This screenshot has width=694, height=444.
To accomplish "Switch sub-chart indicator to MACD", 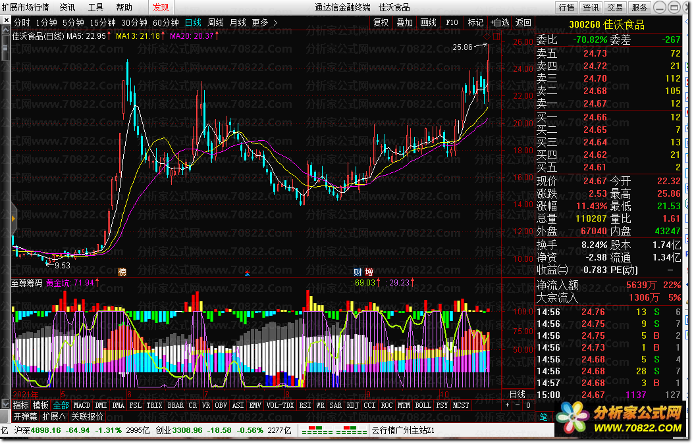I will (82, 406).
